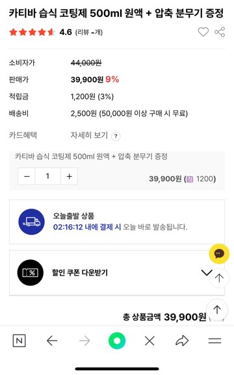The height and width of the screenshot is (375, 234).
Task: Increase quantity with the plus button
Action: click(x=69, y=176)
